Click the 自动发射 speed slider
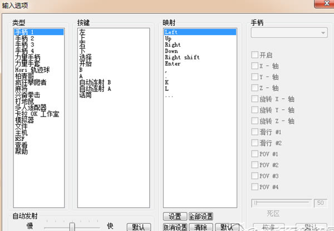The image size is (334, 231). click(71, 226)
